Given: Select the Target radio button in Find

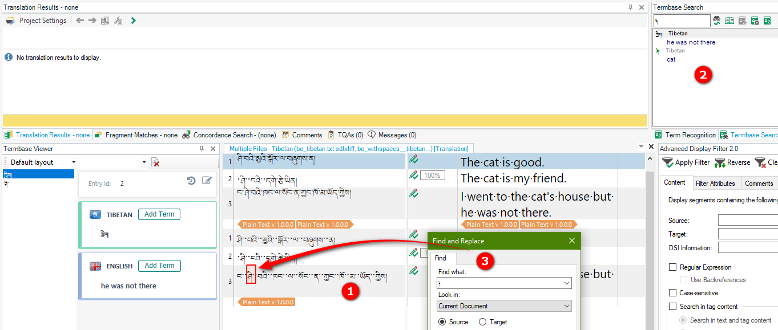Looking at the screenshot, I should 482,322.
